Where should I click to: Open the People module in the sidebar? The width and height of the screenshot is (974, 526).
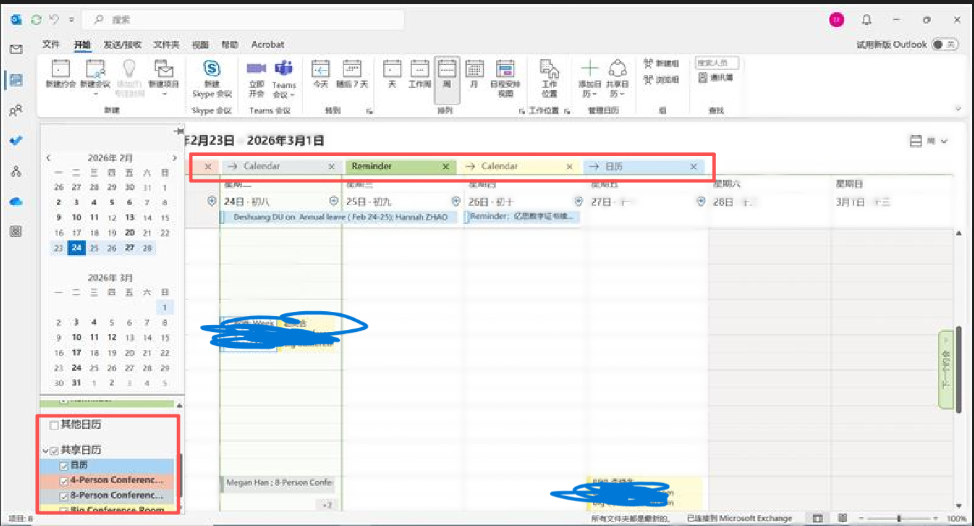[16, 110]
